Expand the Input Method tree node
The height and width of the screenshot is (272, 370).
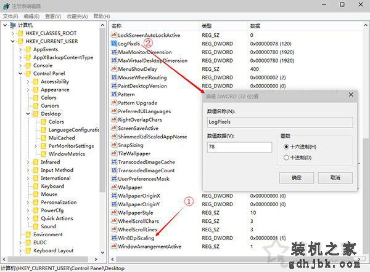(x=28, y=170)
